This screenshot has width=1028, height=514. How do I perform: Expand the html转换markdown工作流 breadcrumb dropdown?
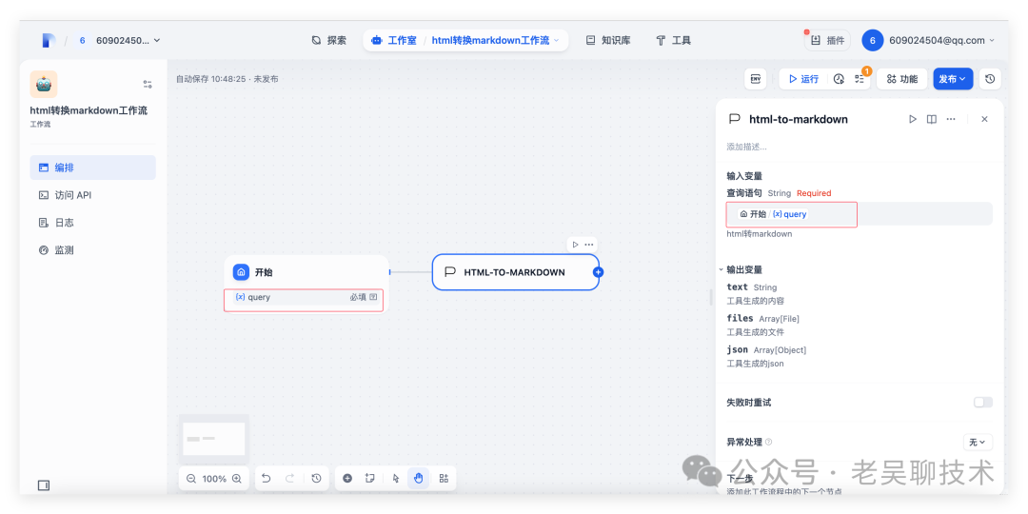point(557,41)
